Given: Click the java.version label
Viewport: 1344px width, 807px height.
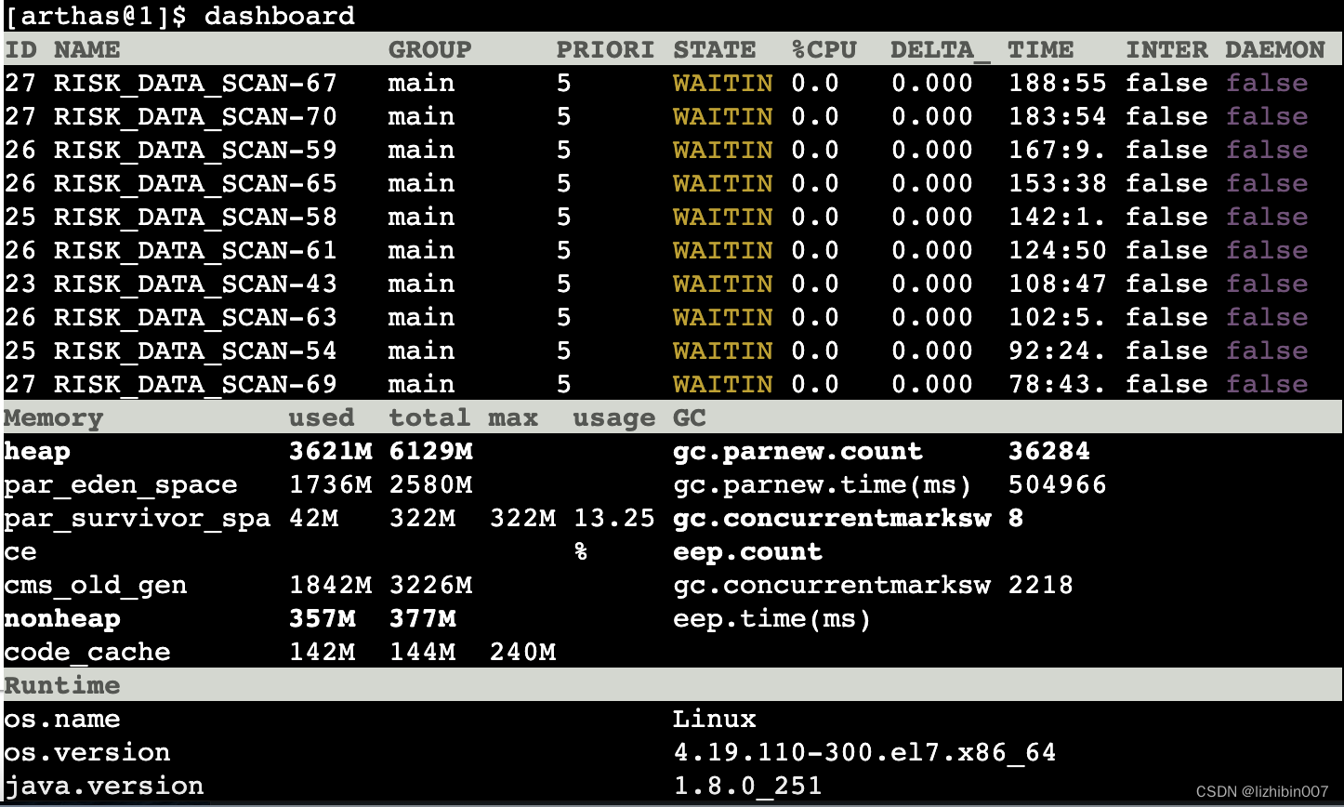Looking at the screenshot, I should (x=103, y=787).
